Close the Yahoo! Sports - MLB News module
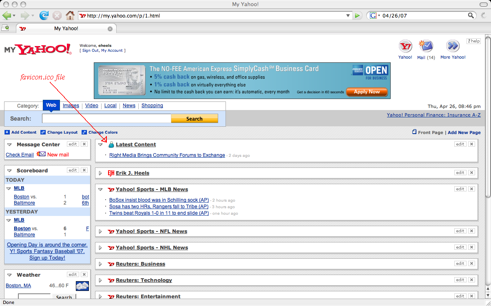This screenshot has height=306, width=491. click(471, 189)
